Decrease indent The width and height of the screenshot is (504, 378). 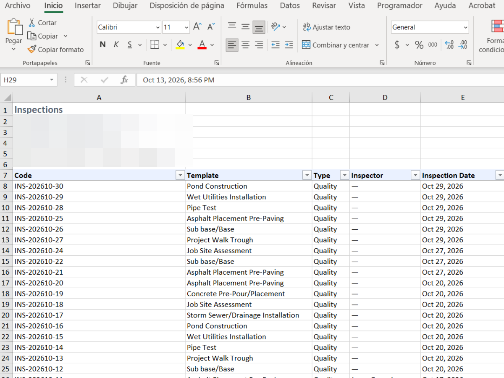coord(276,45)
